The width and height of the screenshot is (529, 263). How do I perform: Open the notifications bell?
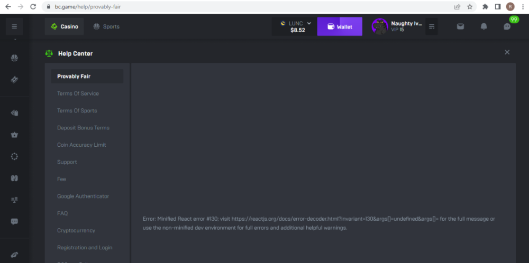coord(484,26)
